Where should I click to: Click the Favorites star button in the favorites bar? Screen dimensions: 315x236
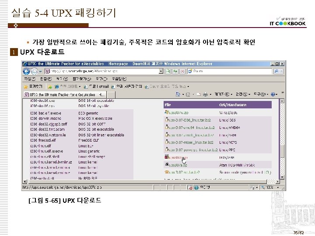point(33,87)
